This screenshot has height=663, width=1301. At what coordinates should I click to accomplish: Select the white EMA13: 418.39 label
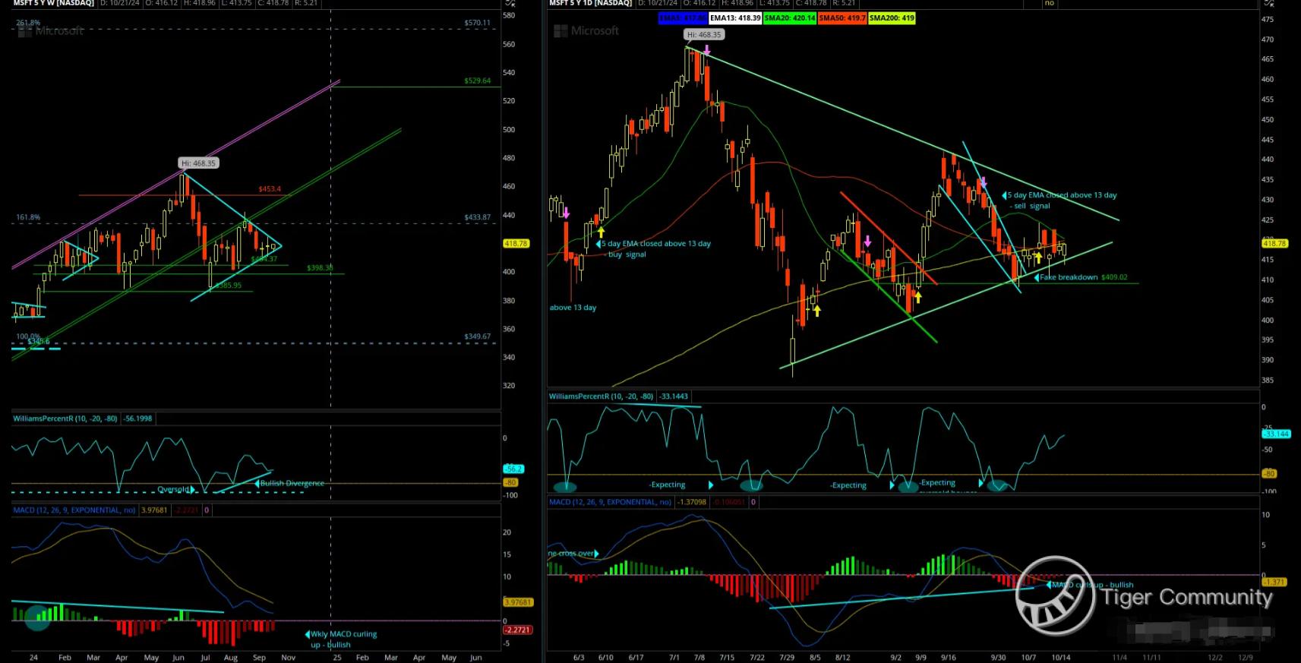click(x=735, y=18)
